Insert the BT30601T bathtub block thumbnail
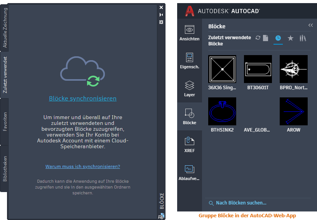Screen dimensions: 317x220 click(258, 69)
